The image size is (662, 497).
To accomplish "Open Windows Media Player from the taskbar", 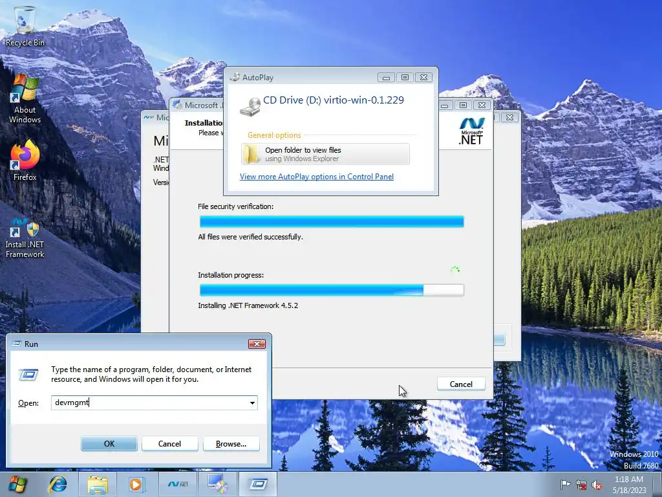I will pos(136,484).
